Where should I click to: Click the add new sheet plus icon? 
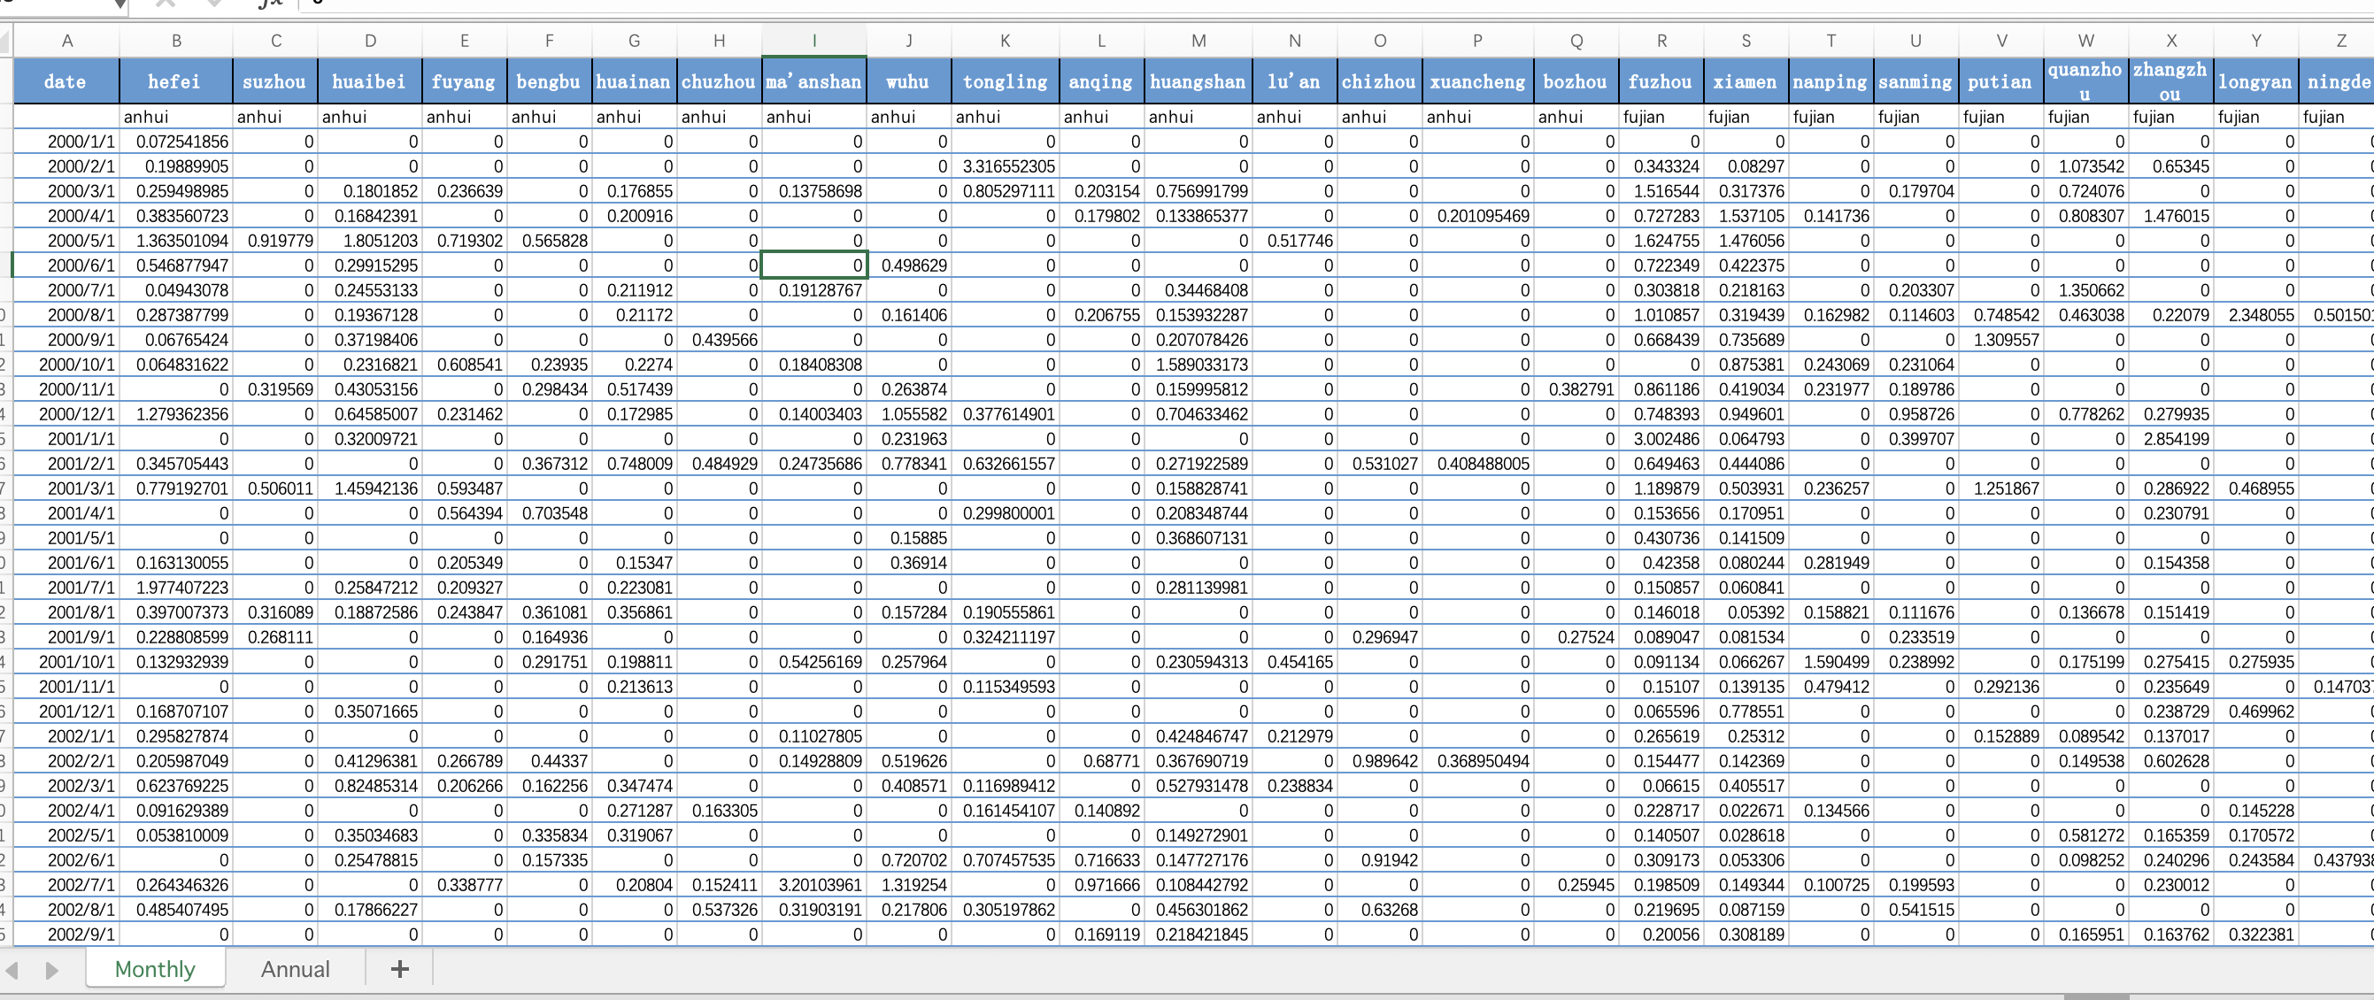pos(399,969)
